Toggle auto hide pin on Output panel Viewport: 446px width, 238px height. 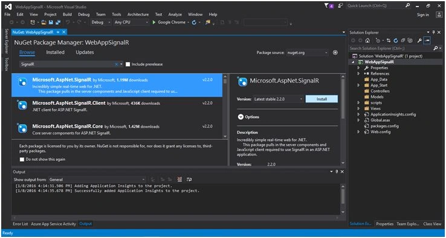(x=337, y=172)
